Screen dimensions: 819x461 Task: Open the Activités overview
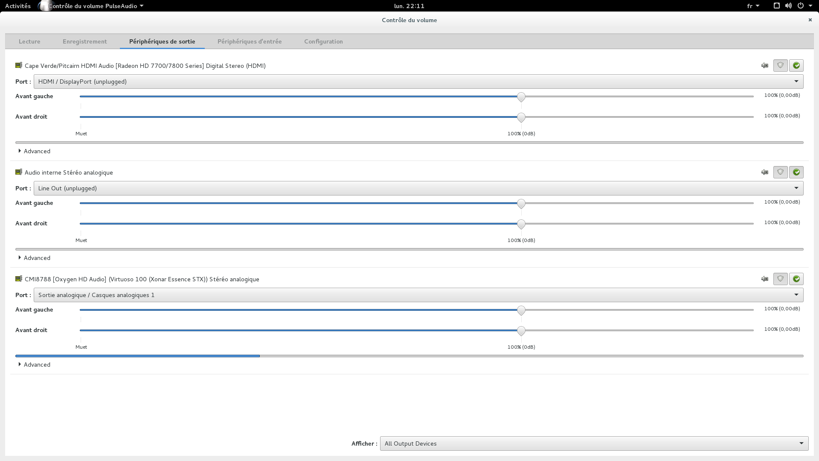(x=18, y=6)
